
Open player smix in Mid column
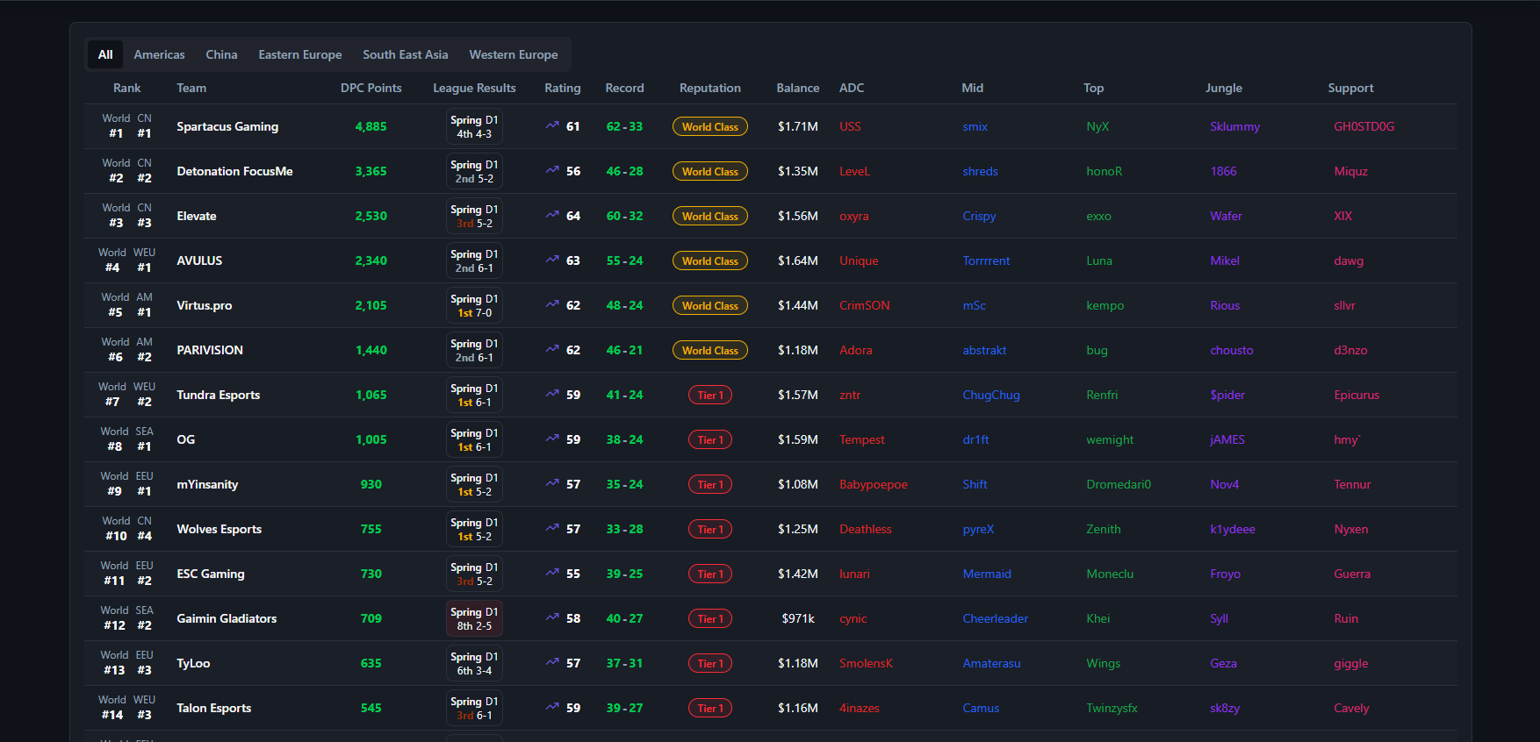[x=975, y=126]
